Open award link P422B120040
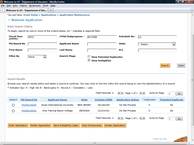The width and height of the screenshot is (194, 145). pyautogui.click(x=29, y=105)
